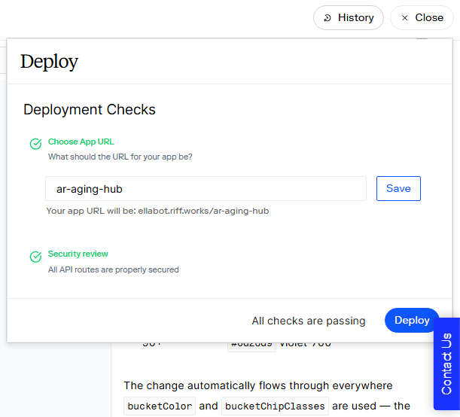Click the green checkmark beside Security review

(36, 257)
